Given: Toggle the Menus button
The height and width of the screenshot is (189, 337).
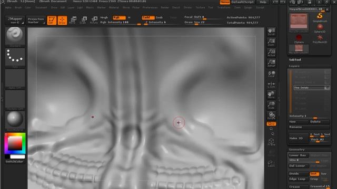Looking at the screenshot, I should click(225, 2).
